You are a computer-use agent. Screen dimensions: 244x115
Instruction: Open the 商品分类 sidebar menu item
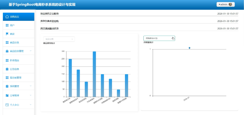click(x=19, y=42)
